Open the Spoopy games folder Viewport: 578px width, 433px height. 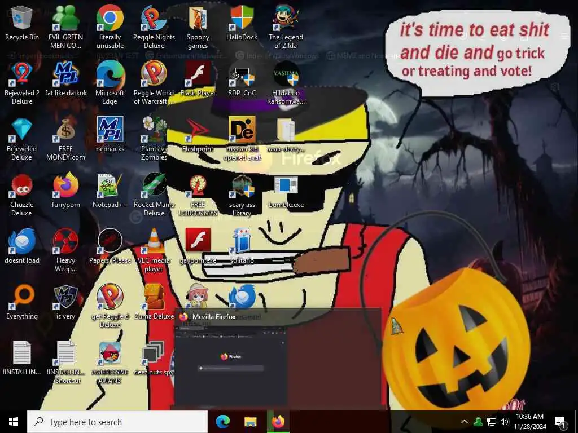pos(198,26)
